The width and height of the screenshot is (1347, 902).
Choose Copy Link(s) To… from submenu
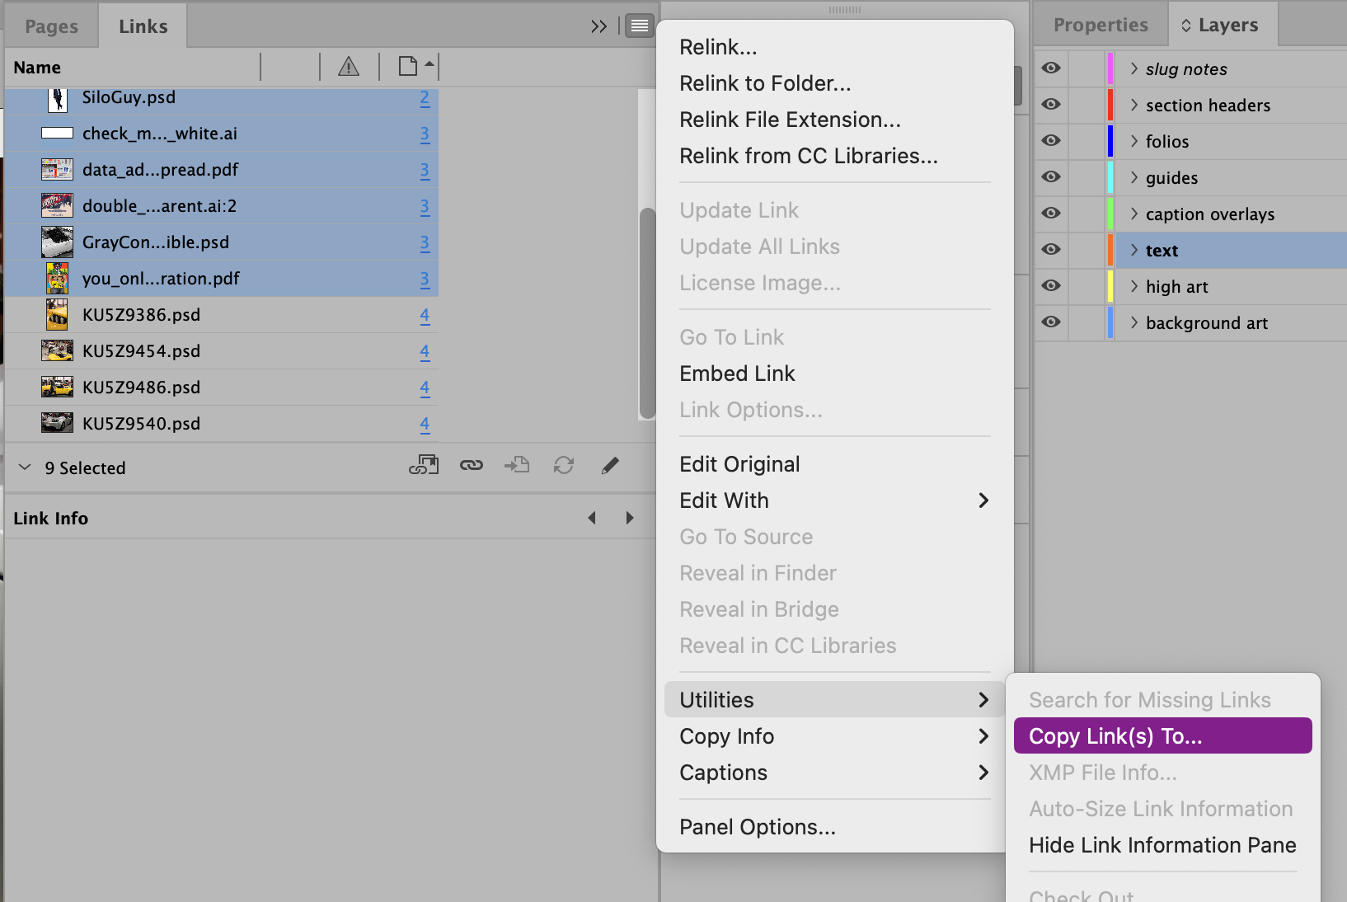[x=1162, y=735]
